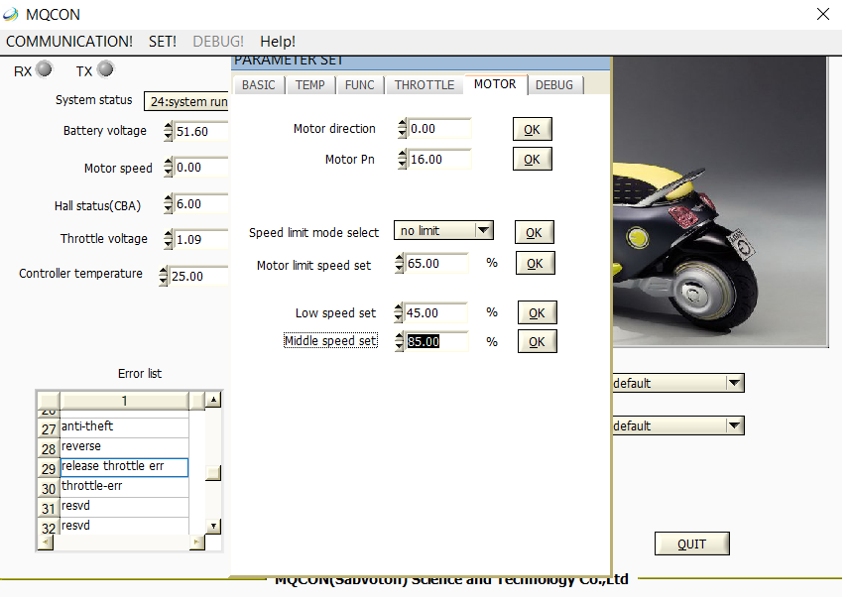Click the Low speed set stepper arrows
Screen dimensions: 851x604
400,313
